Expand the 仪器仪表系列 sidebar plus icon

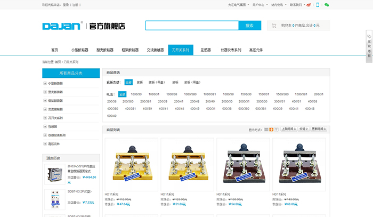[x=45, y=135]
